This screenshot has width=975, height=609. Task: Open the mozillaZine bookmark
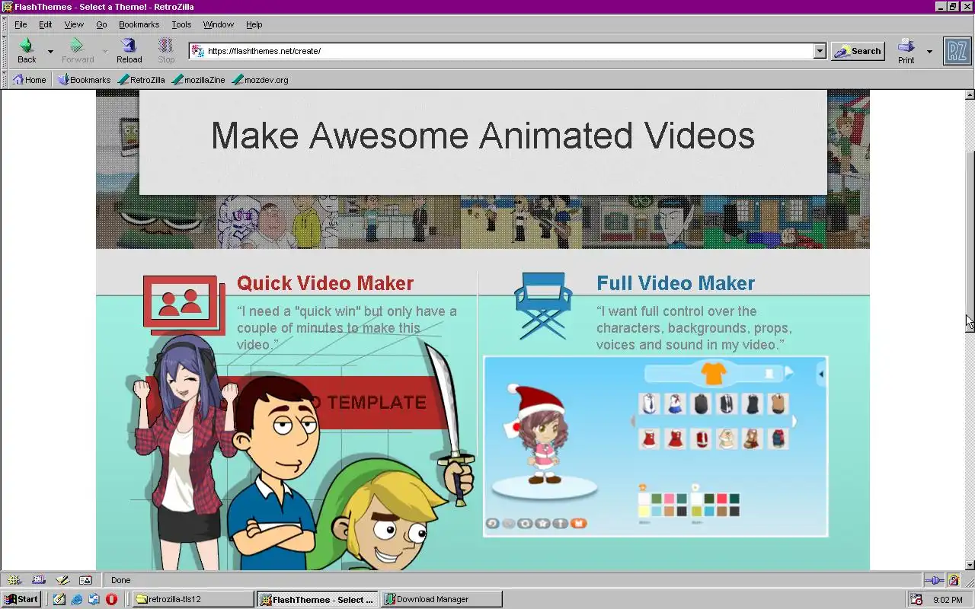pyautogui.click(x=199, y=80)
